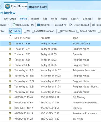The image size is (101, 122).
Task: Select the Notes tab
Action: pyautogui.click(x=24, y=19)
